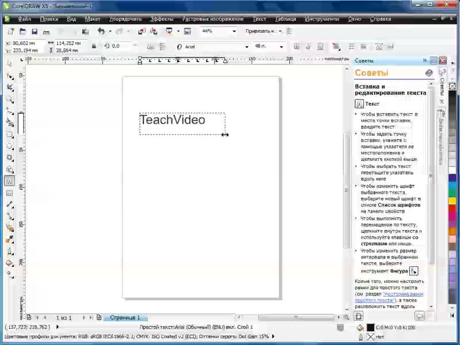Select the Connector tool
Screen dimensions: 460x345
pyautogui.click(x=10, y=216)
